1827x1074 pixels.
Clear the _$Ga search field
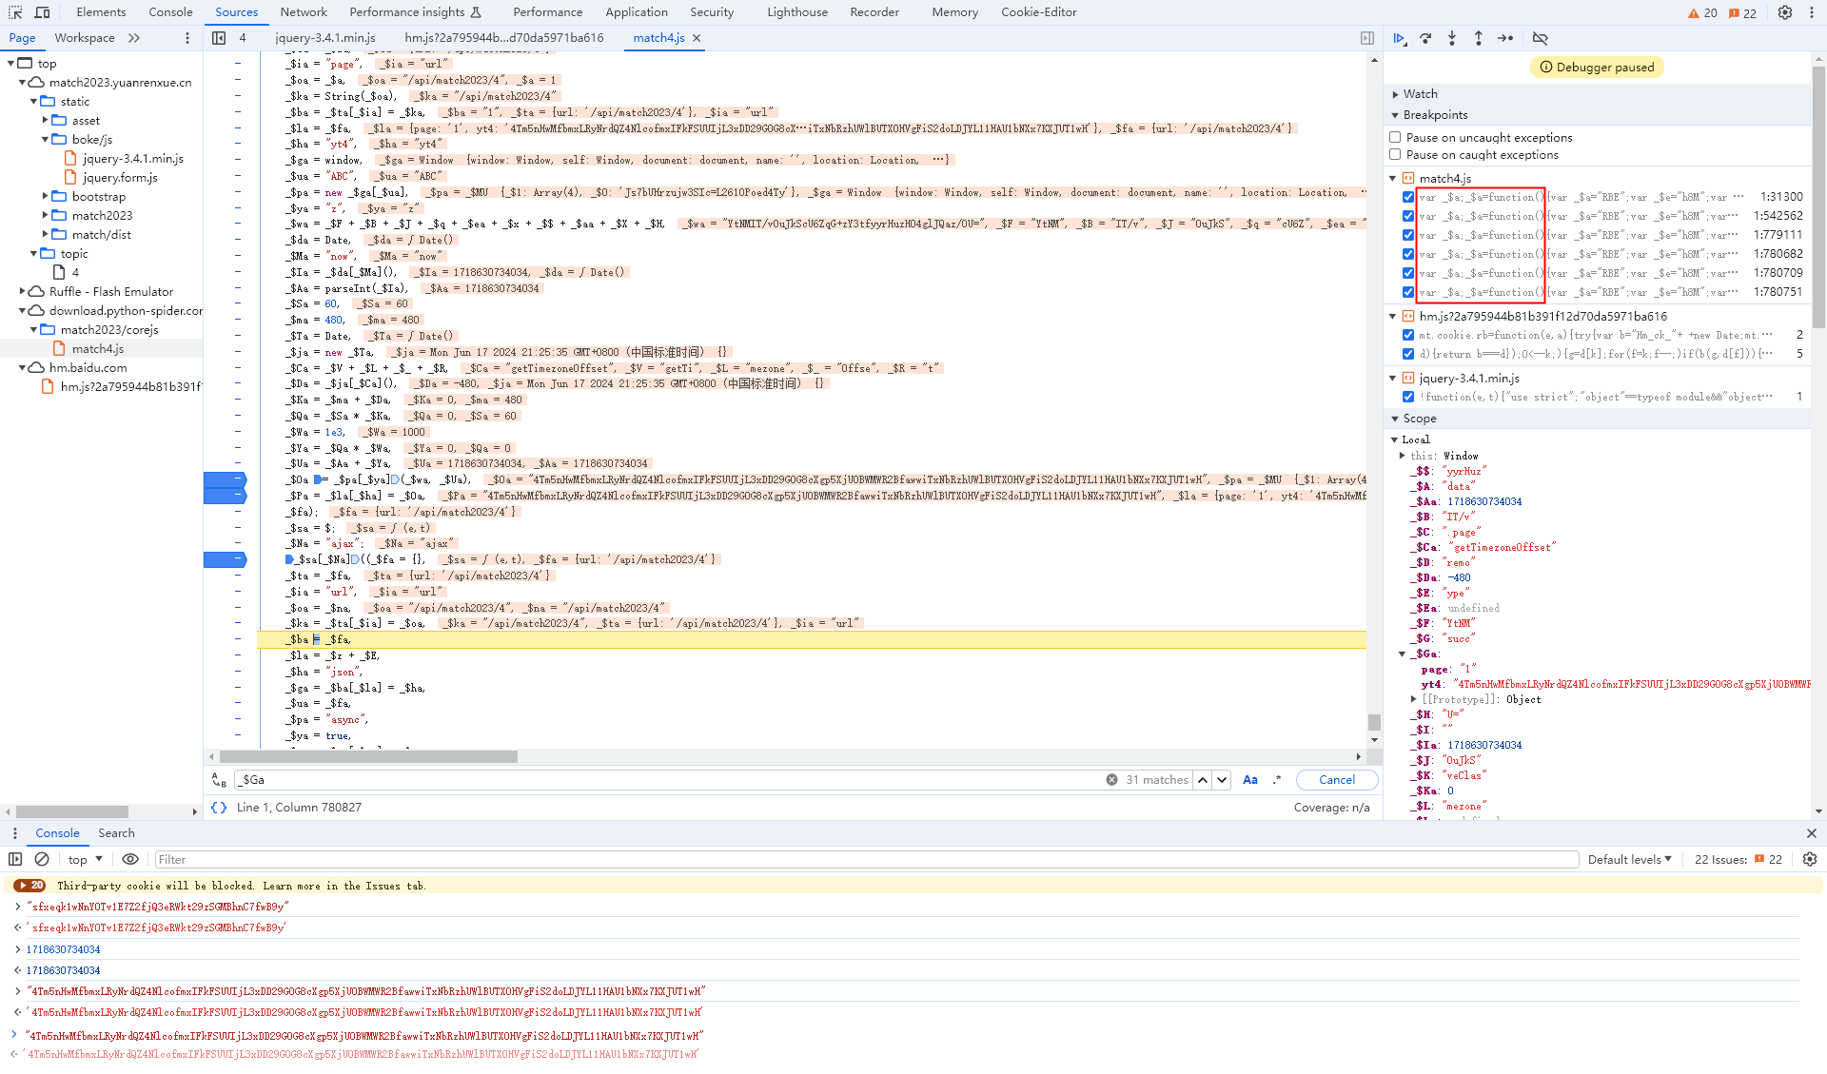point(1111,780)
